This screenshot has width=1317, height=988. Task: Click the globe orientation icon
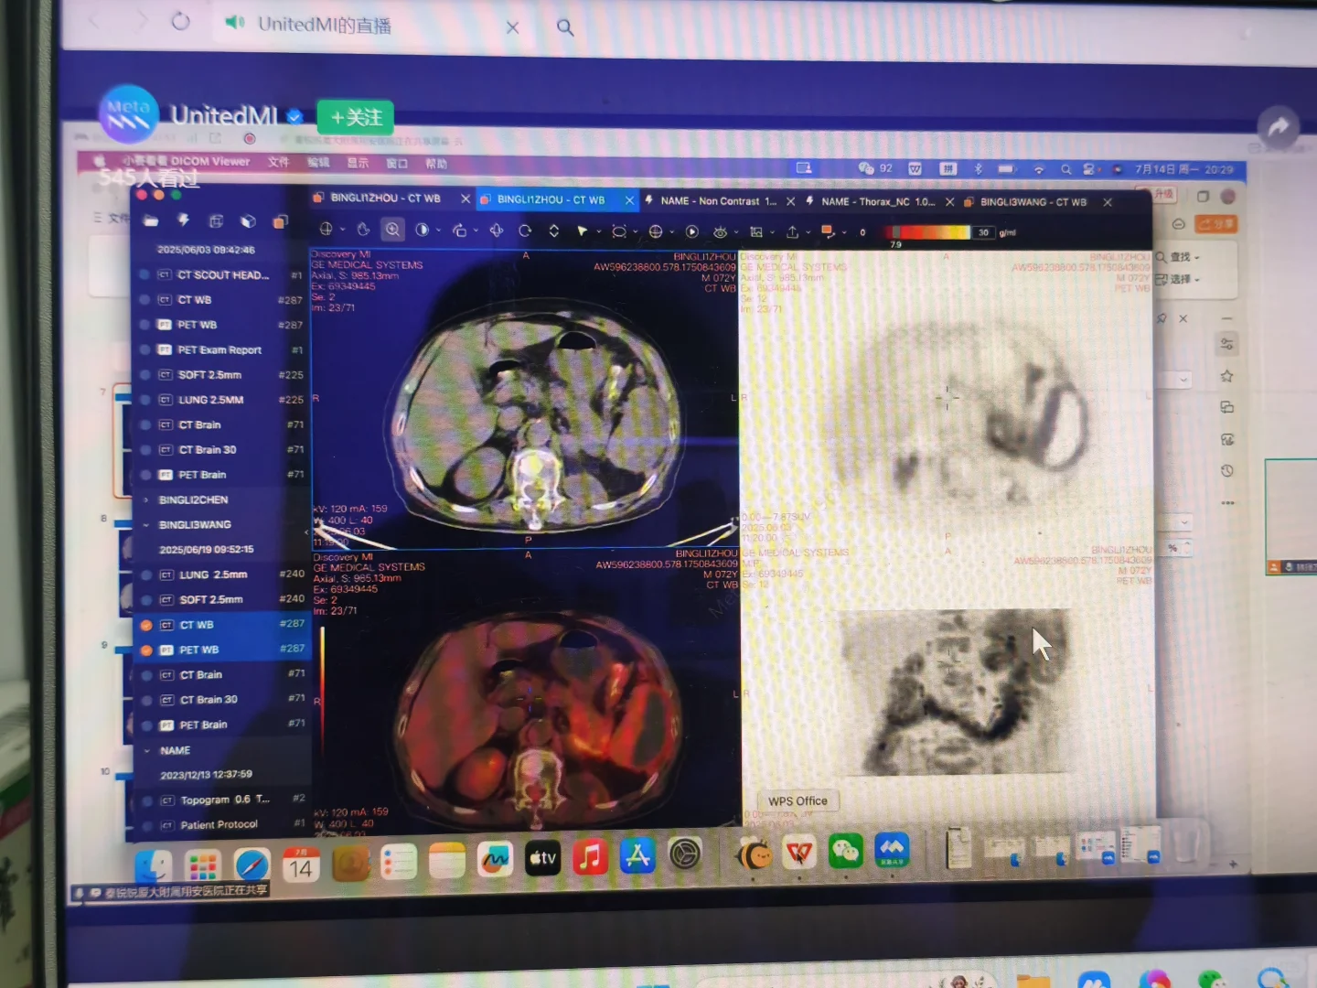pyautogui.click(x=656, y=231)
